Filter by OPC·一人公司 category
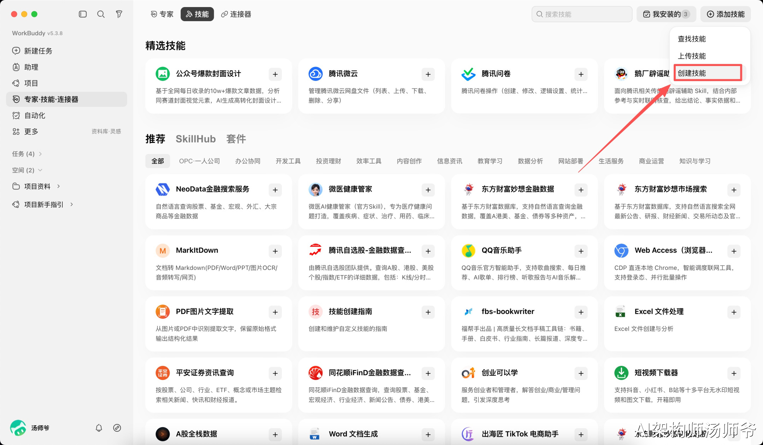 (x=200, y=161)
